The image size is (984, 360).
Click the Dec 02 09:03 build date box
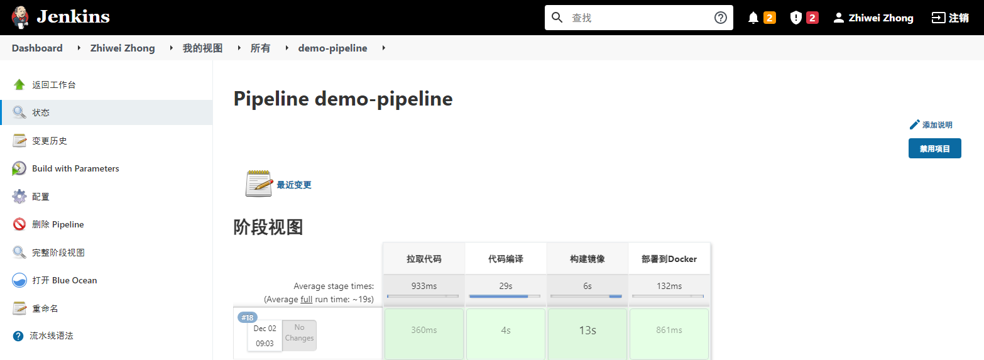pyautogui.click(x=265, y=336)
